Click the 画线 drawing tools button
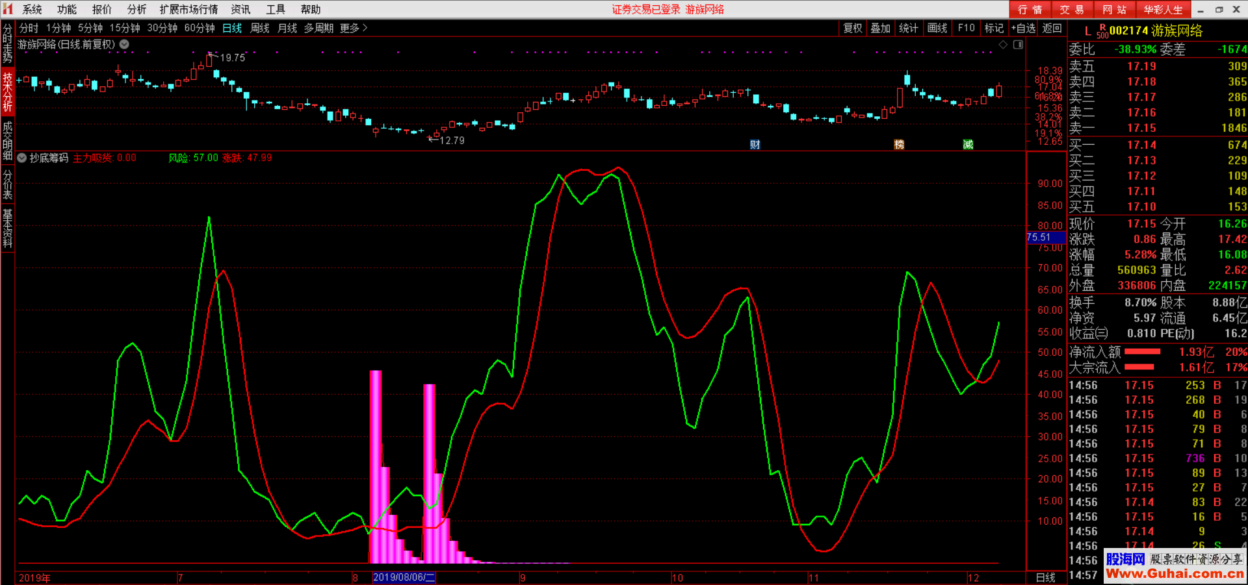The image size is (1248, 585). (x=937, y=28)
